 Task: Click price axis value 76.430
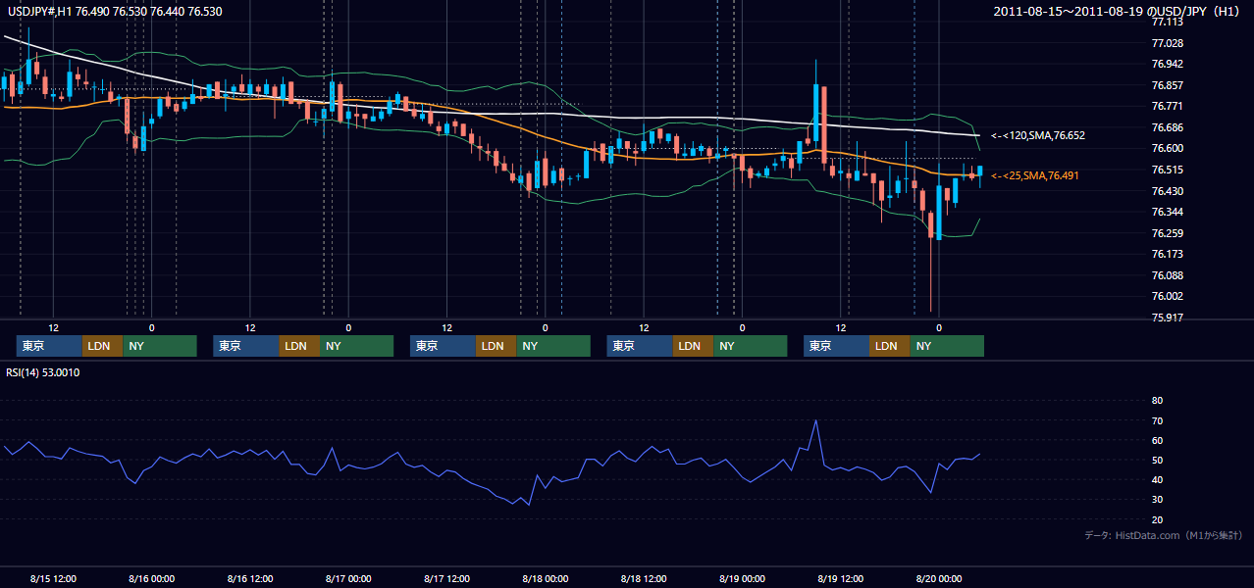[x=1167, y=191]
